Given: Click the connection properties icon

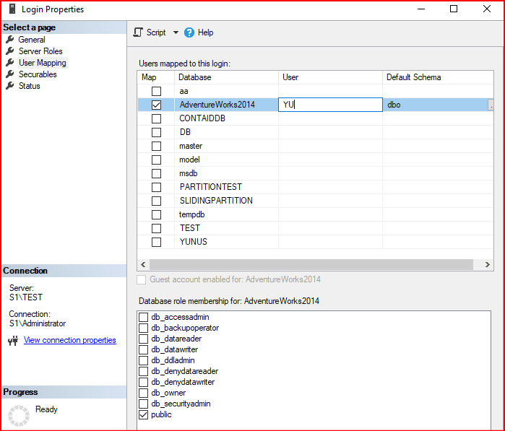Looking at the screenshot, I should (12, 341).
